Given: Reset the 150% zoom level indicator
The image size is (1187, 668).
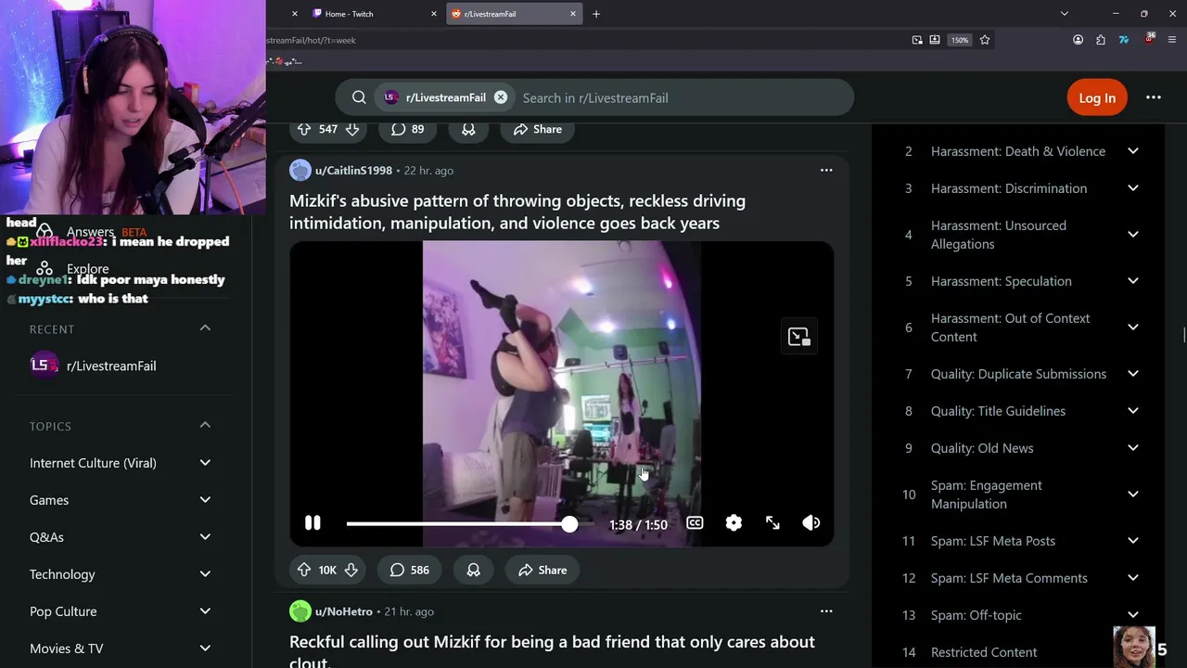Looking at the screenshot, I should coord(960,40).
